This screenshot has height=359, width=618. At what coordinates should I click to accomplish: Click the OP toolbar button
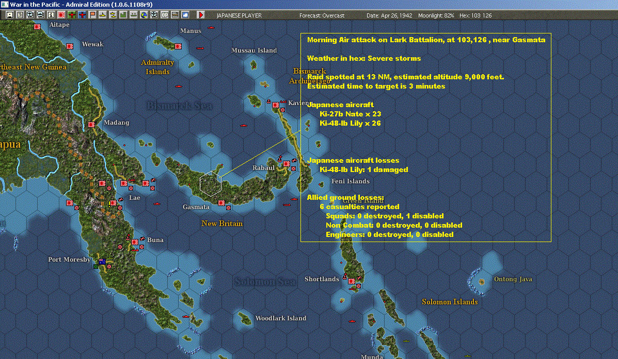164,15
